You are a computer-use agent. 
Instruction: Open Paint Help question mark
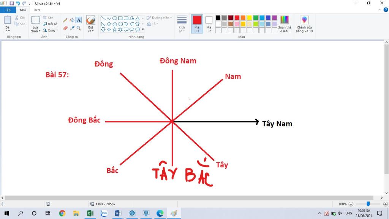386,10
